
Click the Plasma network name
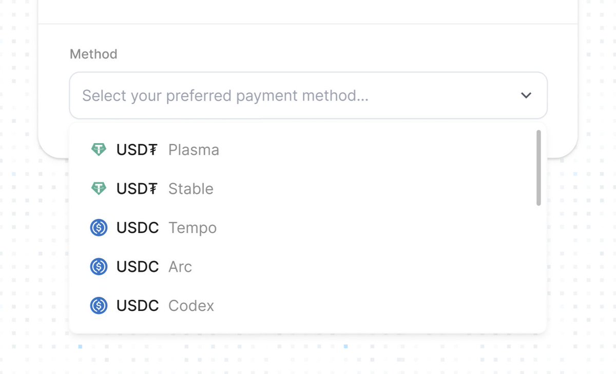[x=194, y=150]
